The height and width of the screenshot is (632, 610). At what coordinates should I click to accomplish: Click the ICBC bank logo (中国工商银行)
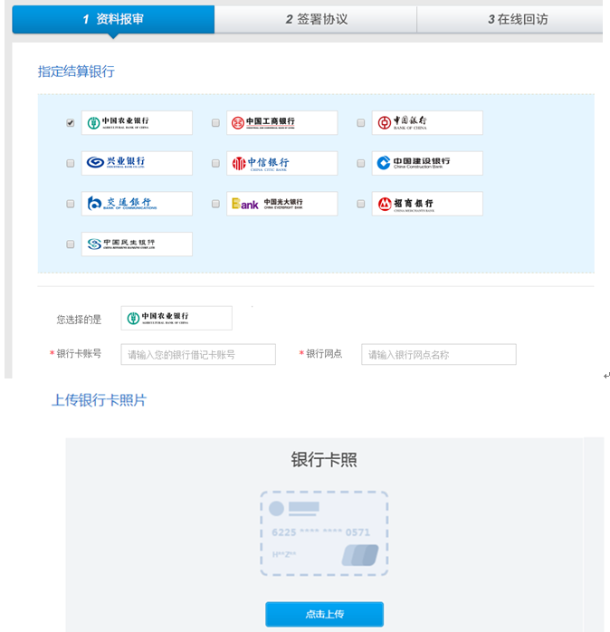tap(281, 122)
